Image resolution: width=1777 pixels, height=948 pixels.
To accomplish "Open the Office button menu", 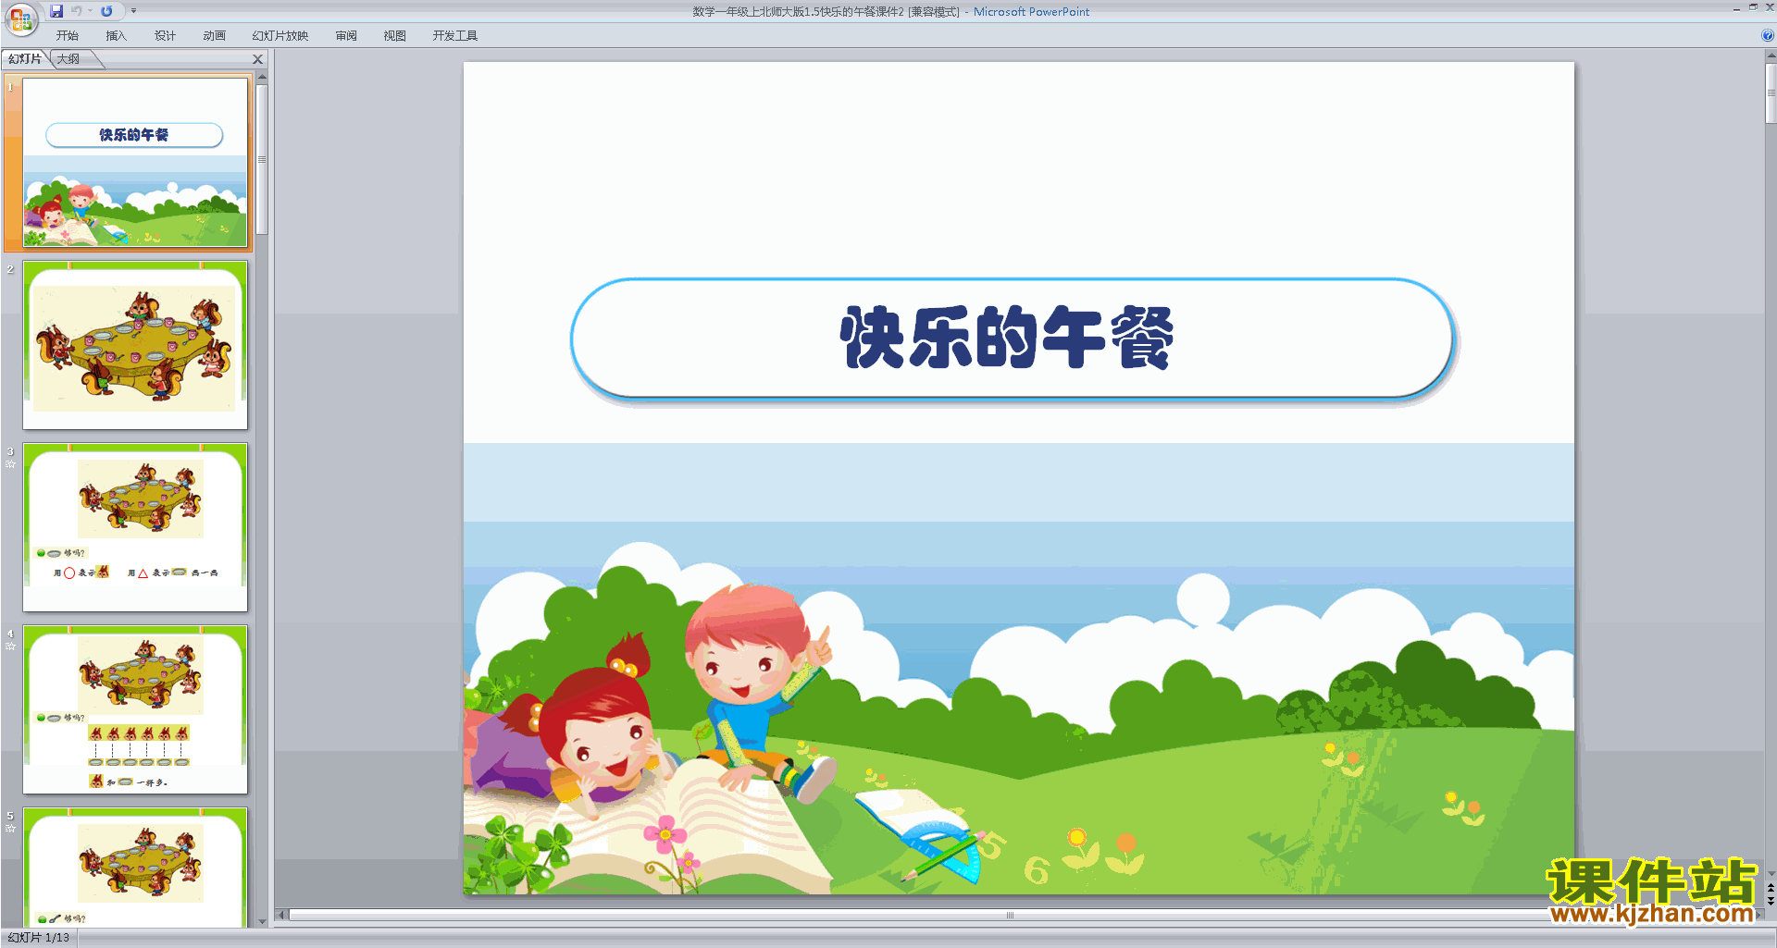I will 20,18.
